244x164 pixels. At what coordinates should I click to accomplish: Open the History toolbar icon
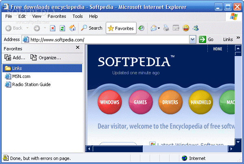tap(141, 28)
